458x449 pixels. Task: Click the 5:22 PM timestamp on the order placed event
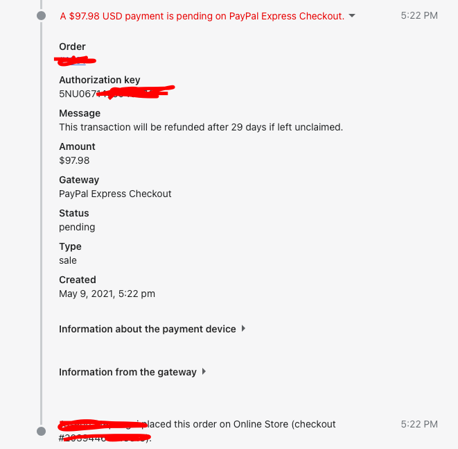tap(419, 424)
